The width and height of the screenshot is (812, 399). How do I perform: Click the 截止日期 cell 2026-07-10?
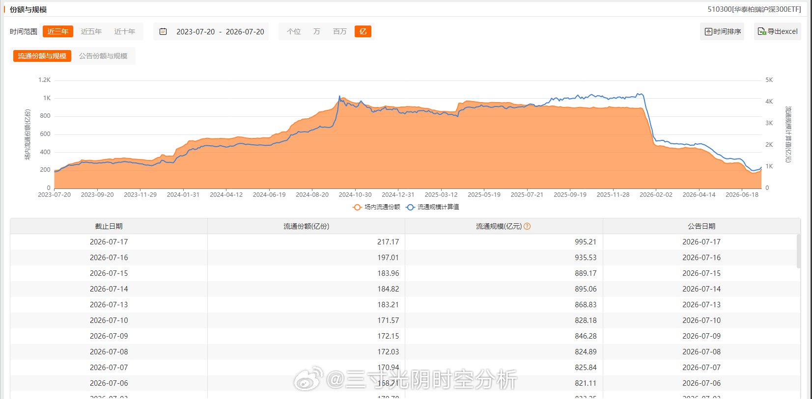point(109,320)
